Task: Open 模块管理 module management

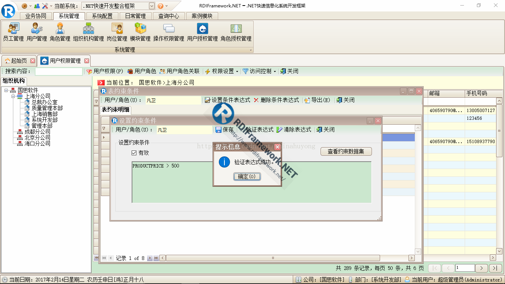Action: (x=140, y=32)
